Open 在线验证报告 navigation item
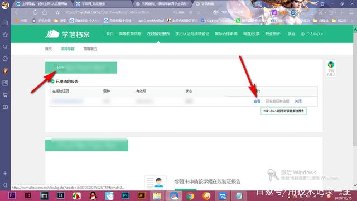Image resolution: width=357 pixels, height=201 pixels. pyautogui.click(x=158, y=33)
